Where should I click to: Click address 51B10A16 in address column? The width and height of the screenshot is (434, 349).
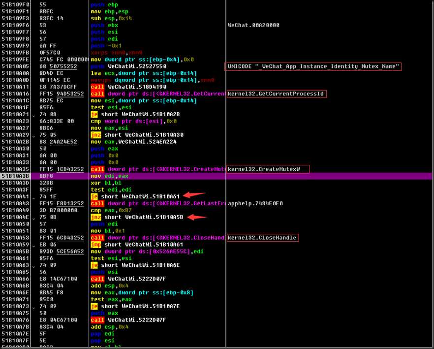[x=15, y=94]
